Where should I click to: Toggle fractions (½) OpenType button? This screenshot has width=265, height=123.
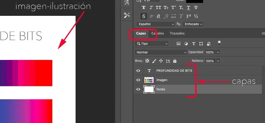point(196,16)
